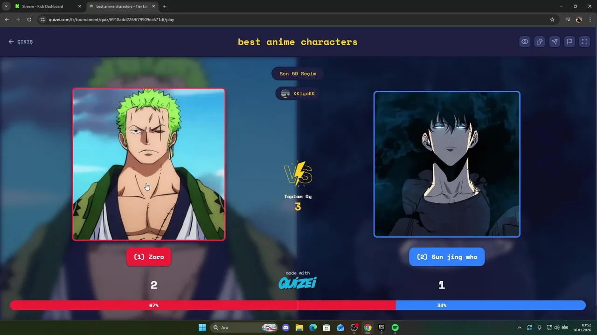Screen dimensions: 597x335
Task: Click the microphone tray icon
Action: click(539, 328)
